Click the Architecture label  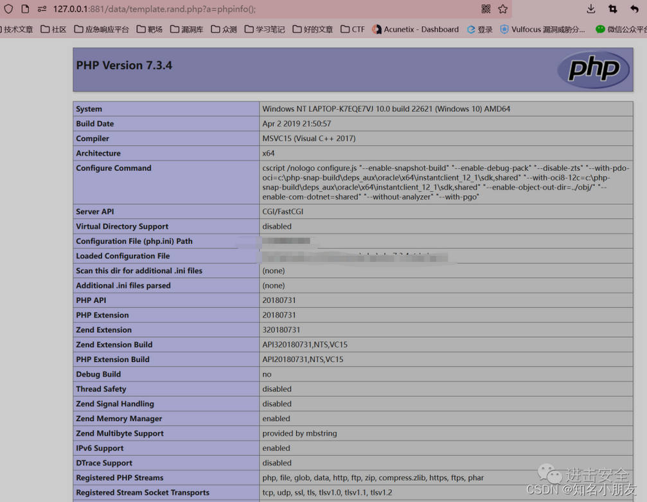click(x=98, y=153)
